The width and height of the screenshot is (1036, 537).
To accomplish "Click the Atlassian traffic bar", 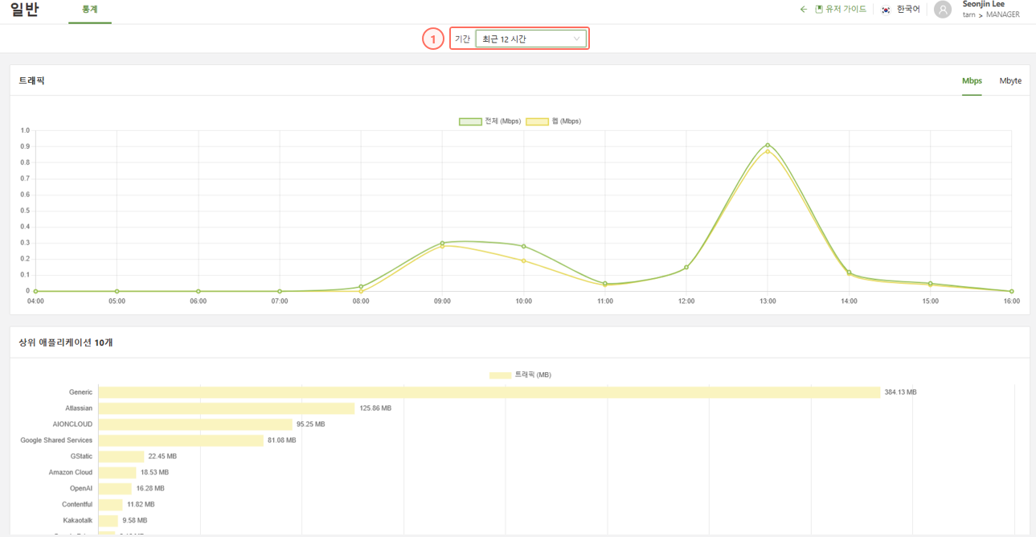I will point(226,408).
